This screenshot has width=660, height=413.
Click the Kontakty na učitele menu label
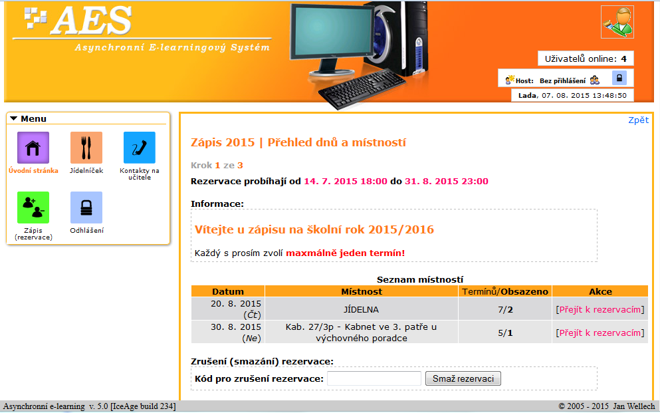point(140,174)
